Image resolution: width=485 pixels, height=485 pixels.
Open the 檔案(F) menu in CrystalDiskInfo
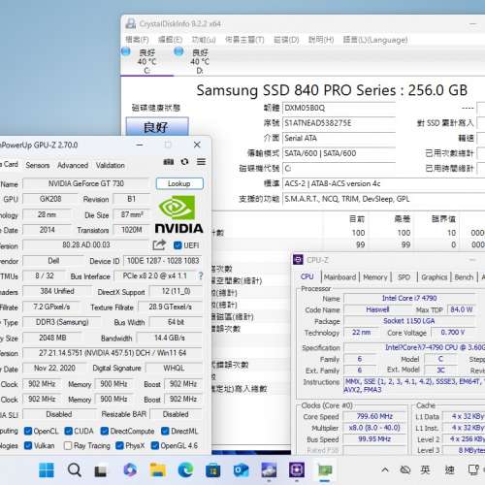pos(137,40)
